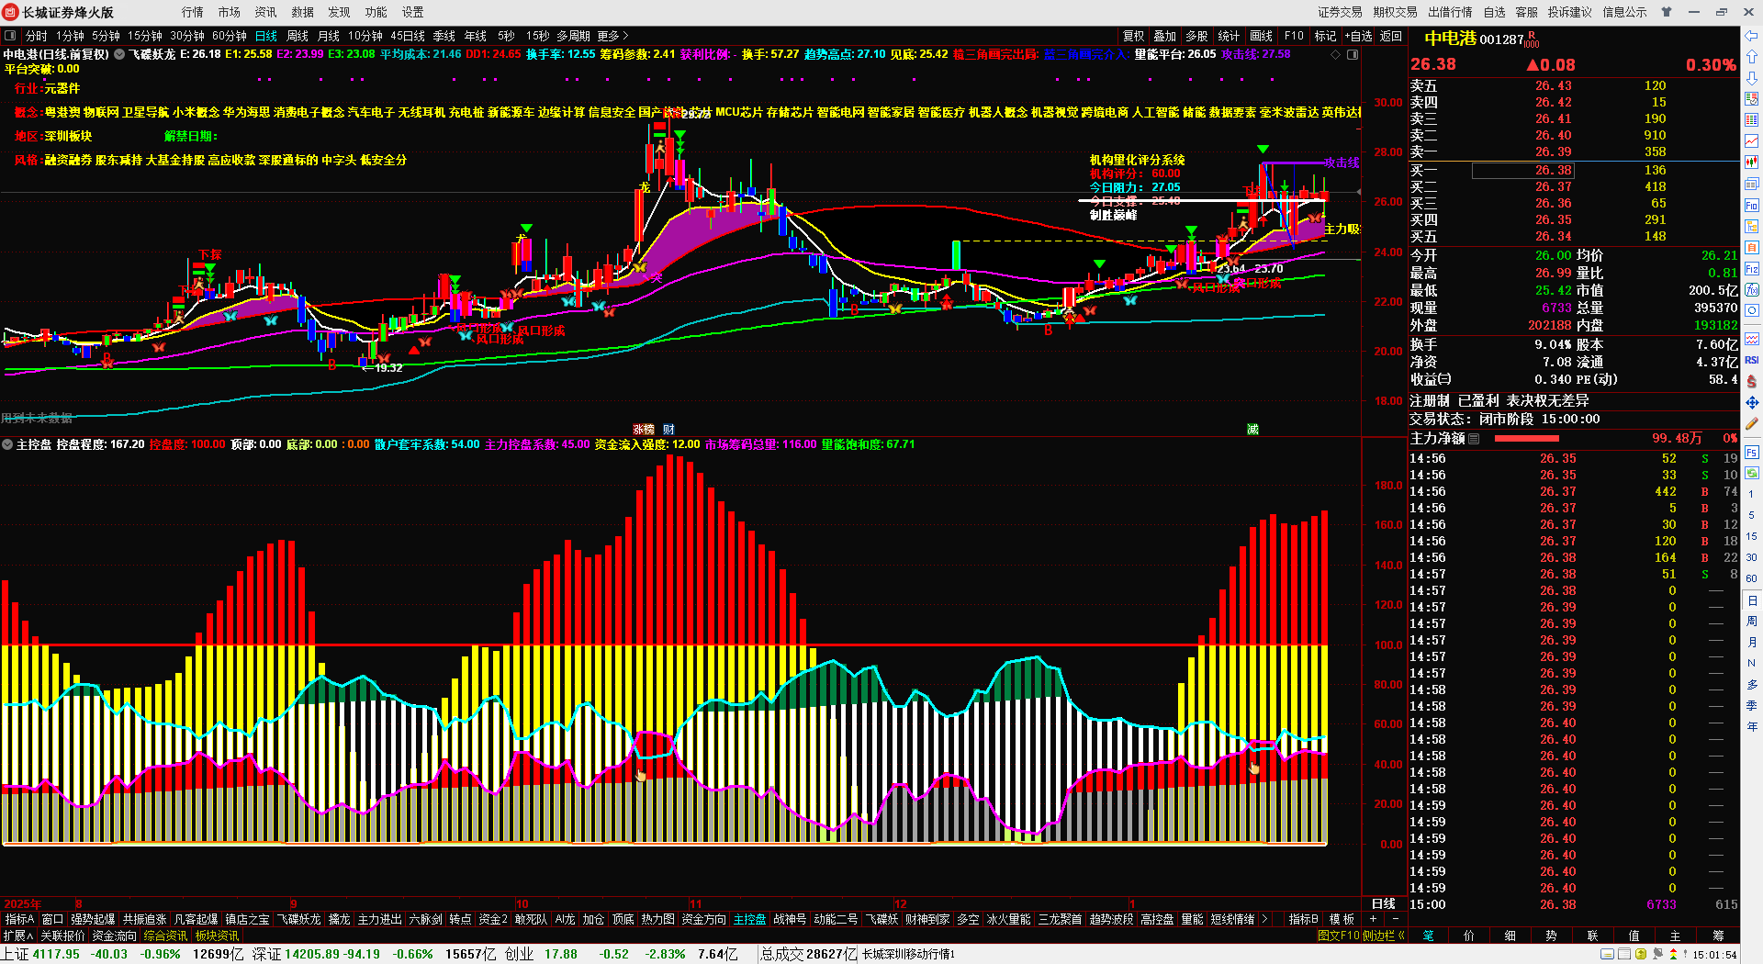Click the F5 icon in right sidebar
The height and width of the screenshot is (964, 1763).
tap(1752, 452)
